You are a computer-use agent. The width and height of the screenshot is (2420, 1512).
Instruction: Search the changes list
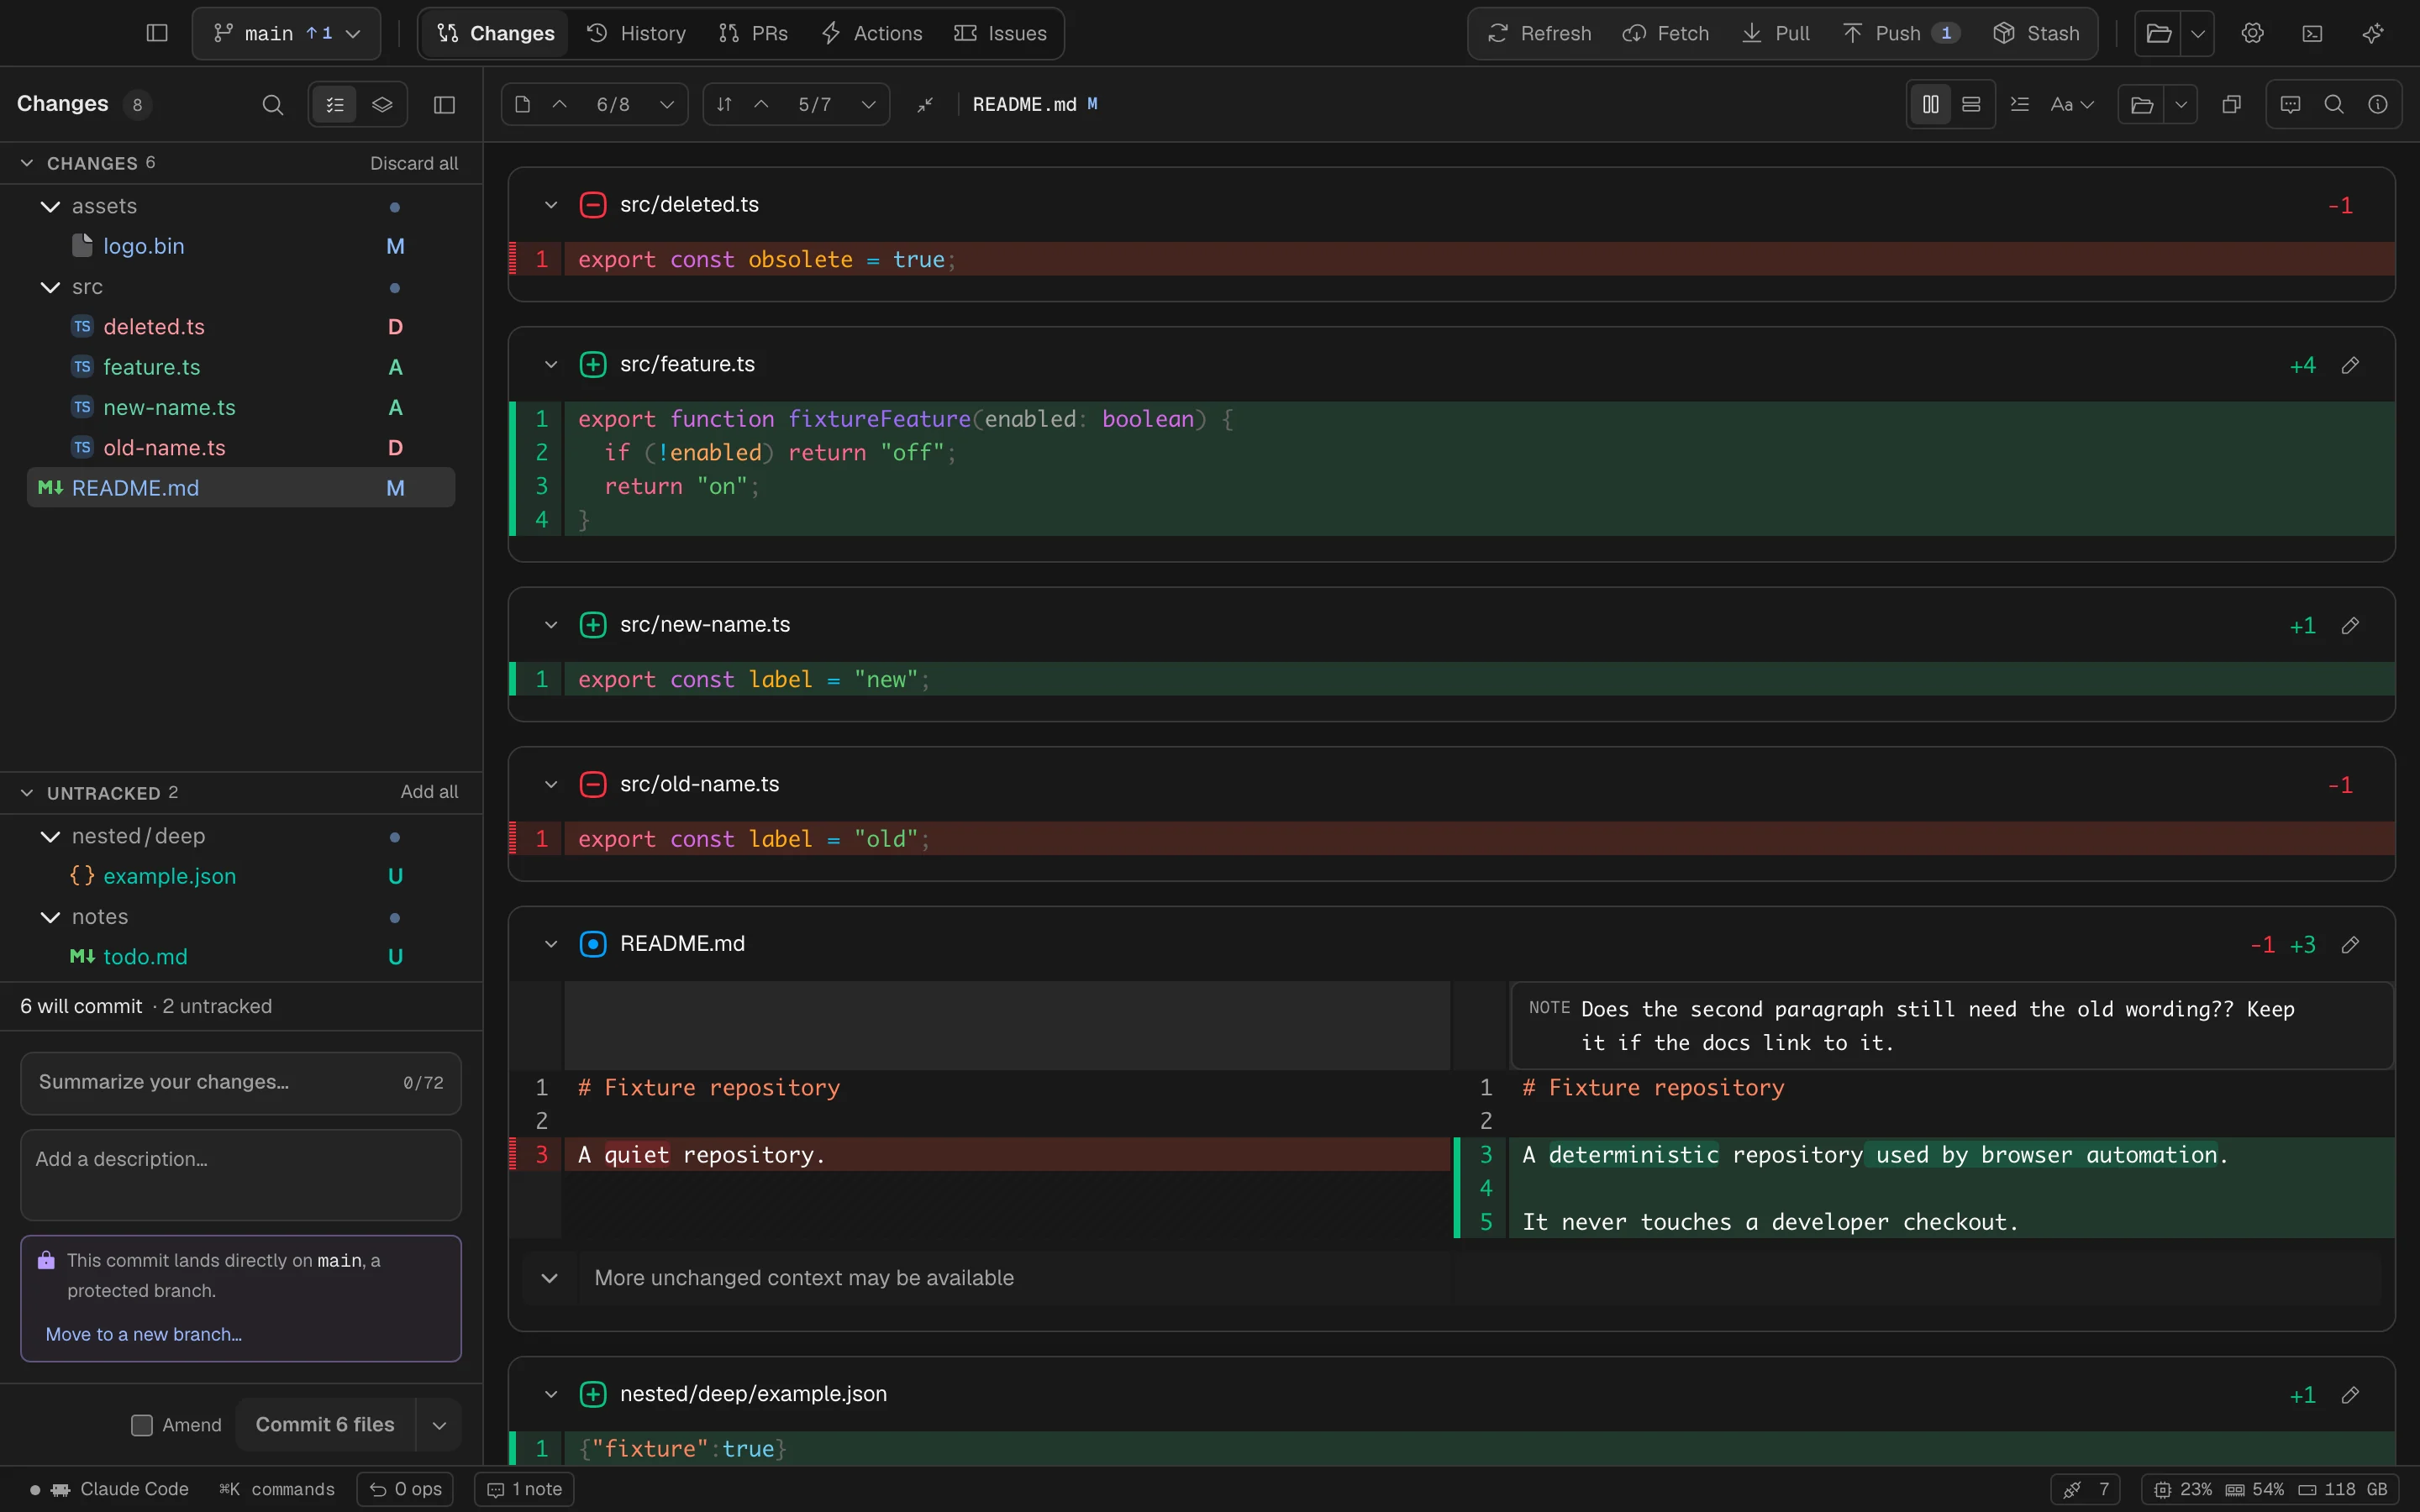click(272, 104)
